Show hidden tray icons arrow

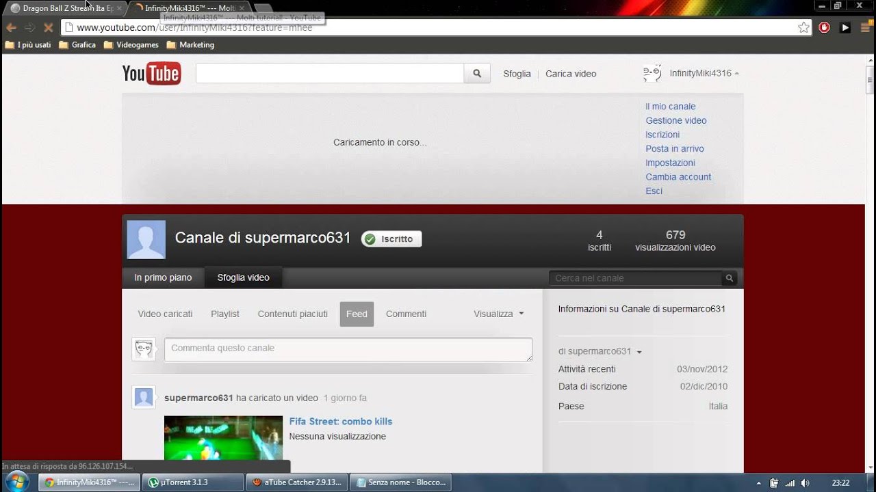tap(758, 482)
